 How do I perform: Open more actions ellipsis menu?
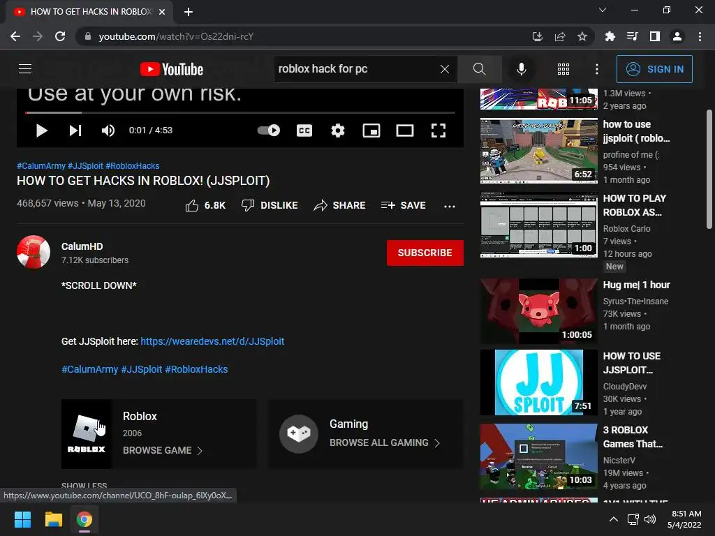(x=450, y=206)
